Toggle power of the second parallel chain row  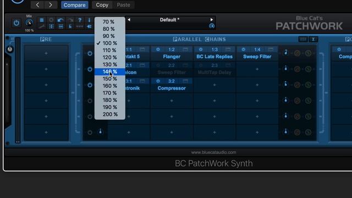pos(90,69)
